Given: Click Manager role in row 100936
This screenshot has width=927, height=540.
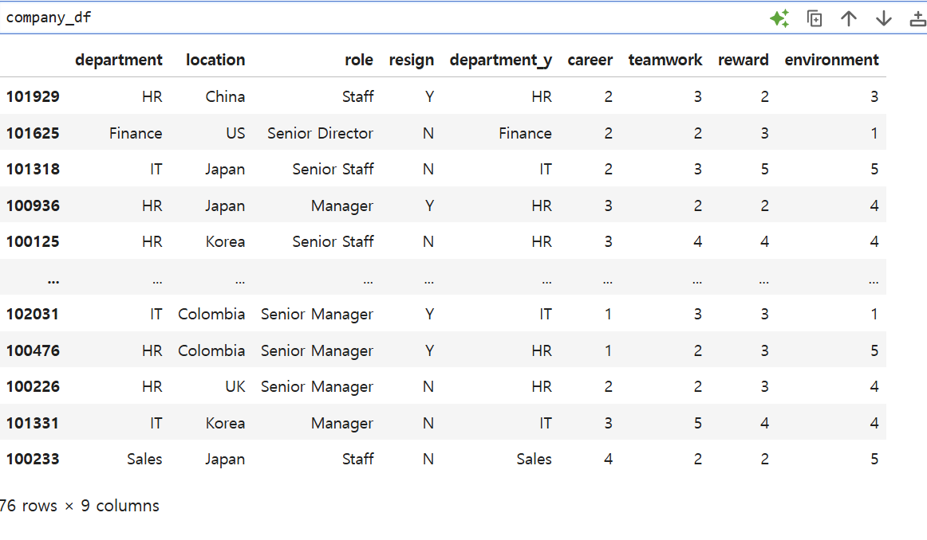Looking at the screenshot, I should click(x=342, y=206).
